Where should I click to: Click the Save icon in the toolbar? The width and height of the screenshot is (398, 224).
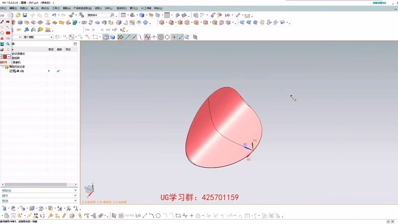click(25, 15)
